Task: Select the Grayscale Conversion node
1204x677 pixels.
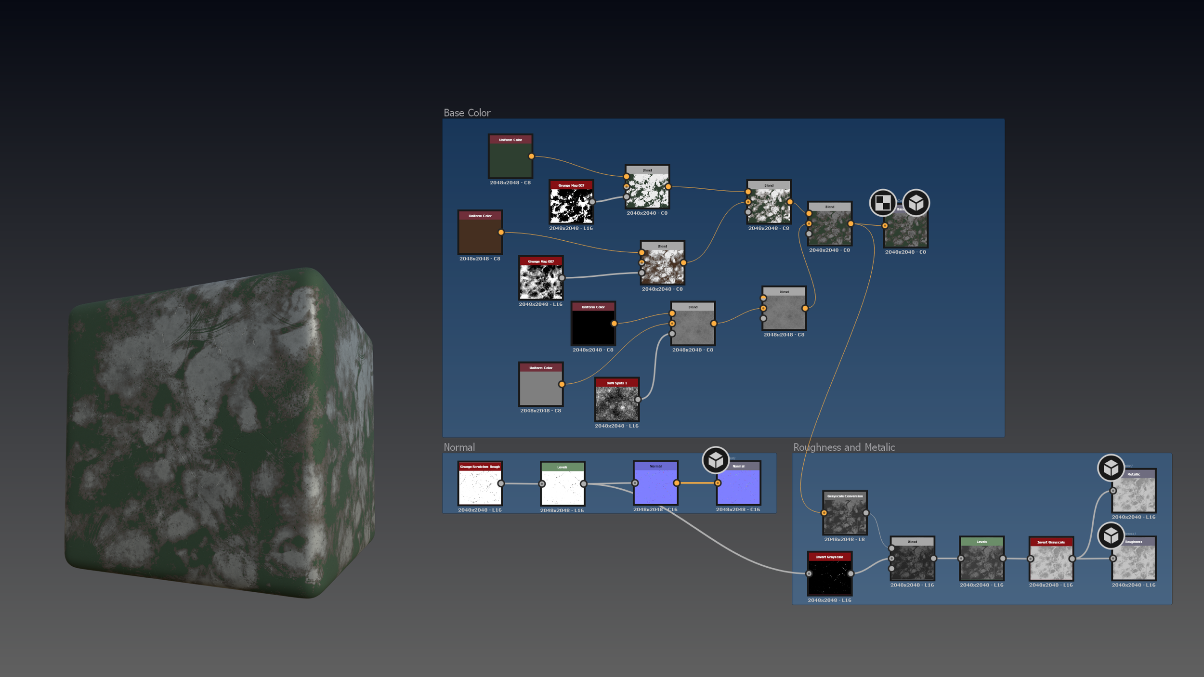Action: tap(845, 515)
